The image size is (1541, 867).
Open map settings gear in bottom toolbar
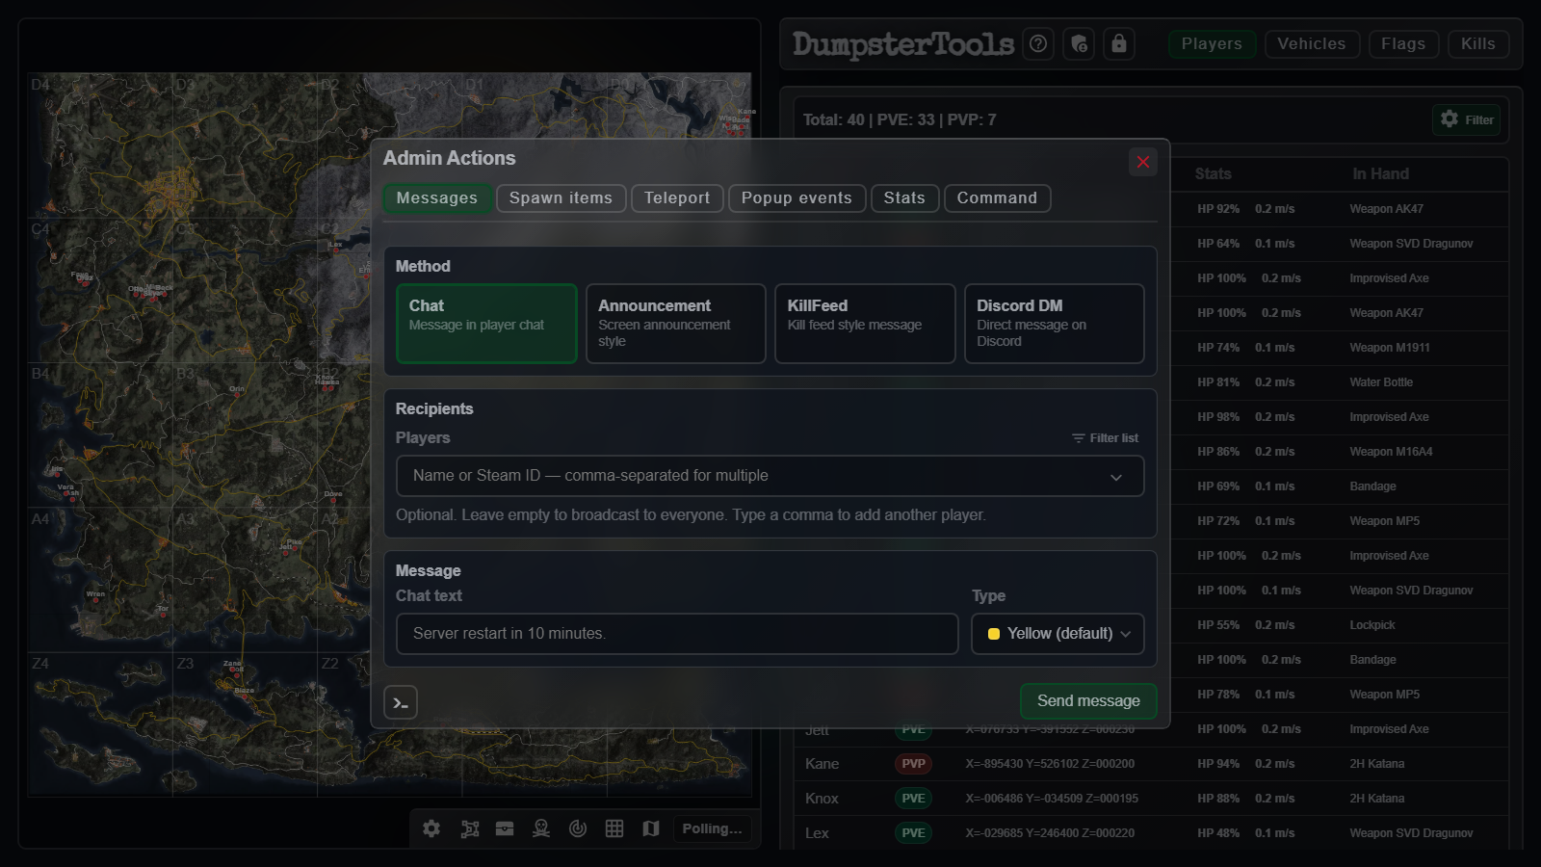431,828
